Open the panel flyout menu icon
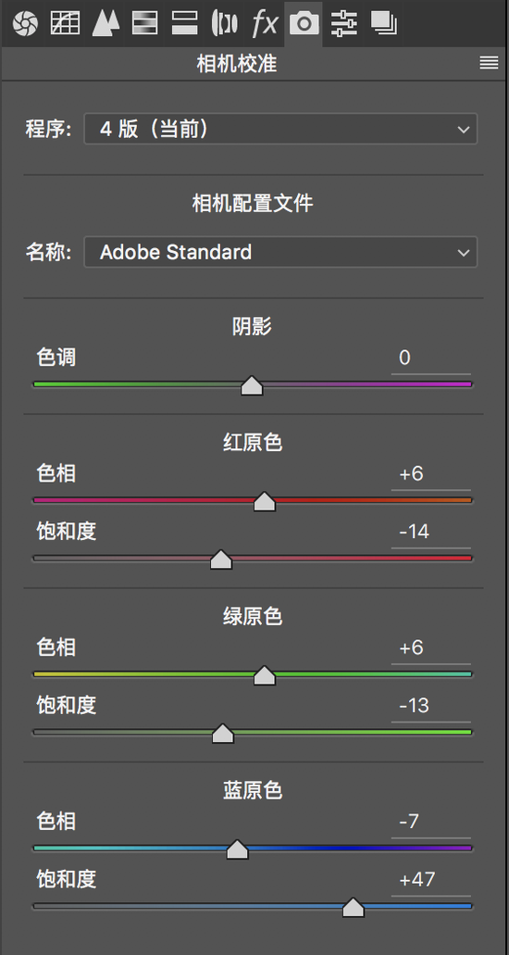509x955 pixels. 489,63
